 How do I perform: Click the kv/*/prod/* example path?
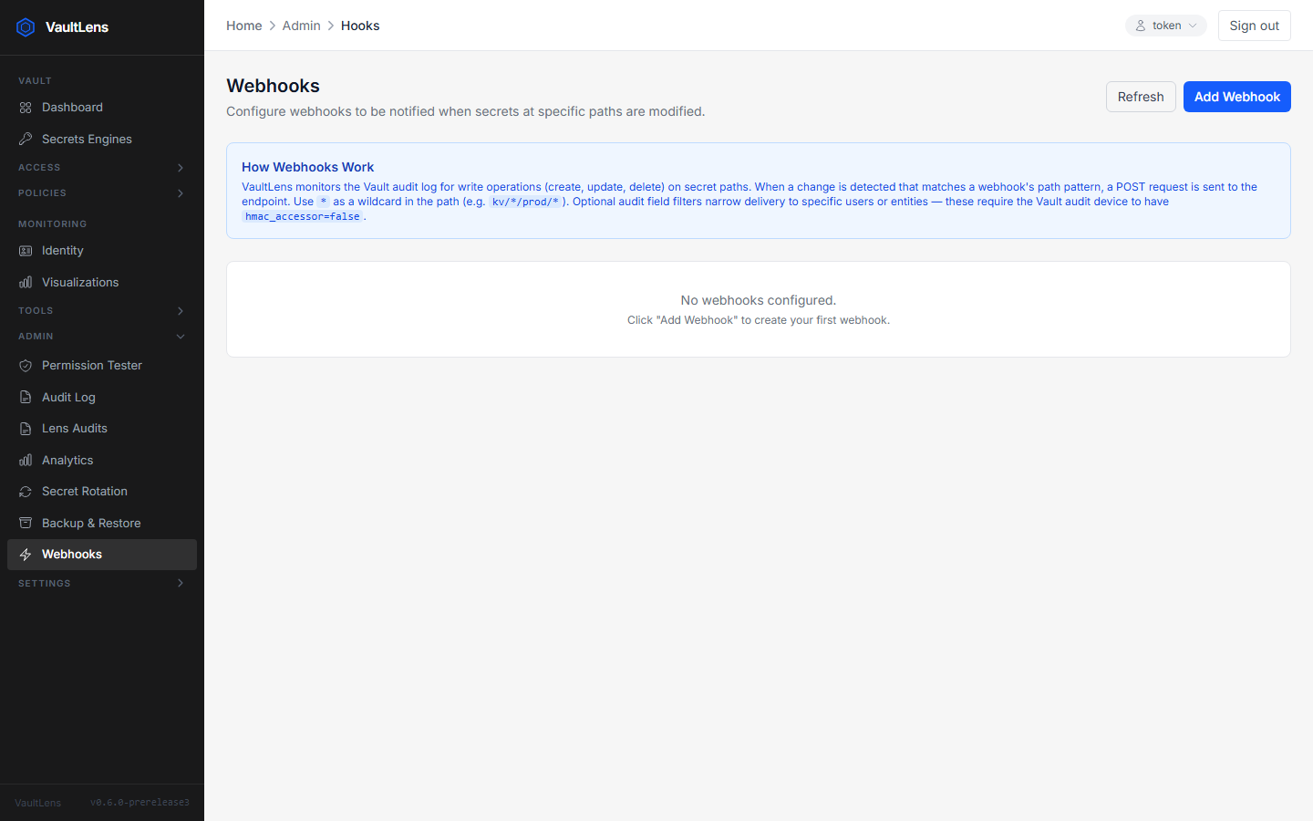click(x=525, y=202)
